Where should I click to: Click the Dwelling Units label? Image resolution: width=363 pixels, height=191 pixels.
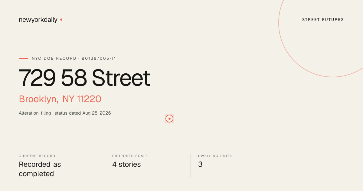coord(215,156)
